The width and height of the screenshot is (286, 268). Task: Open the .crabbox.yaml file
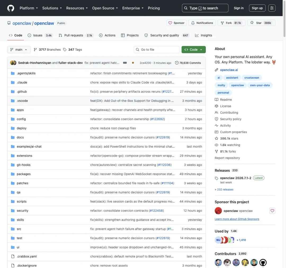27,256
